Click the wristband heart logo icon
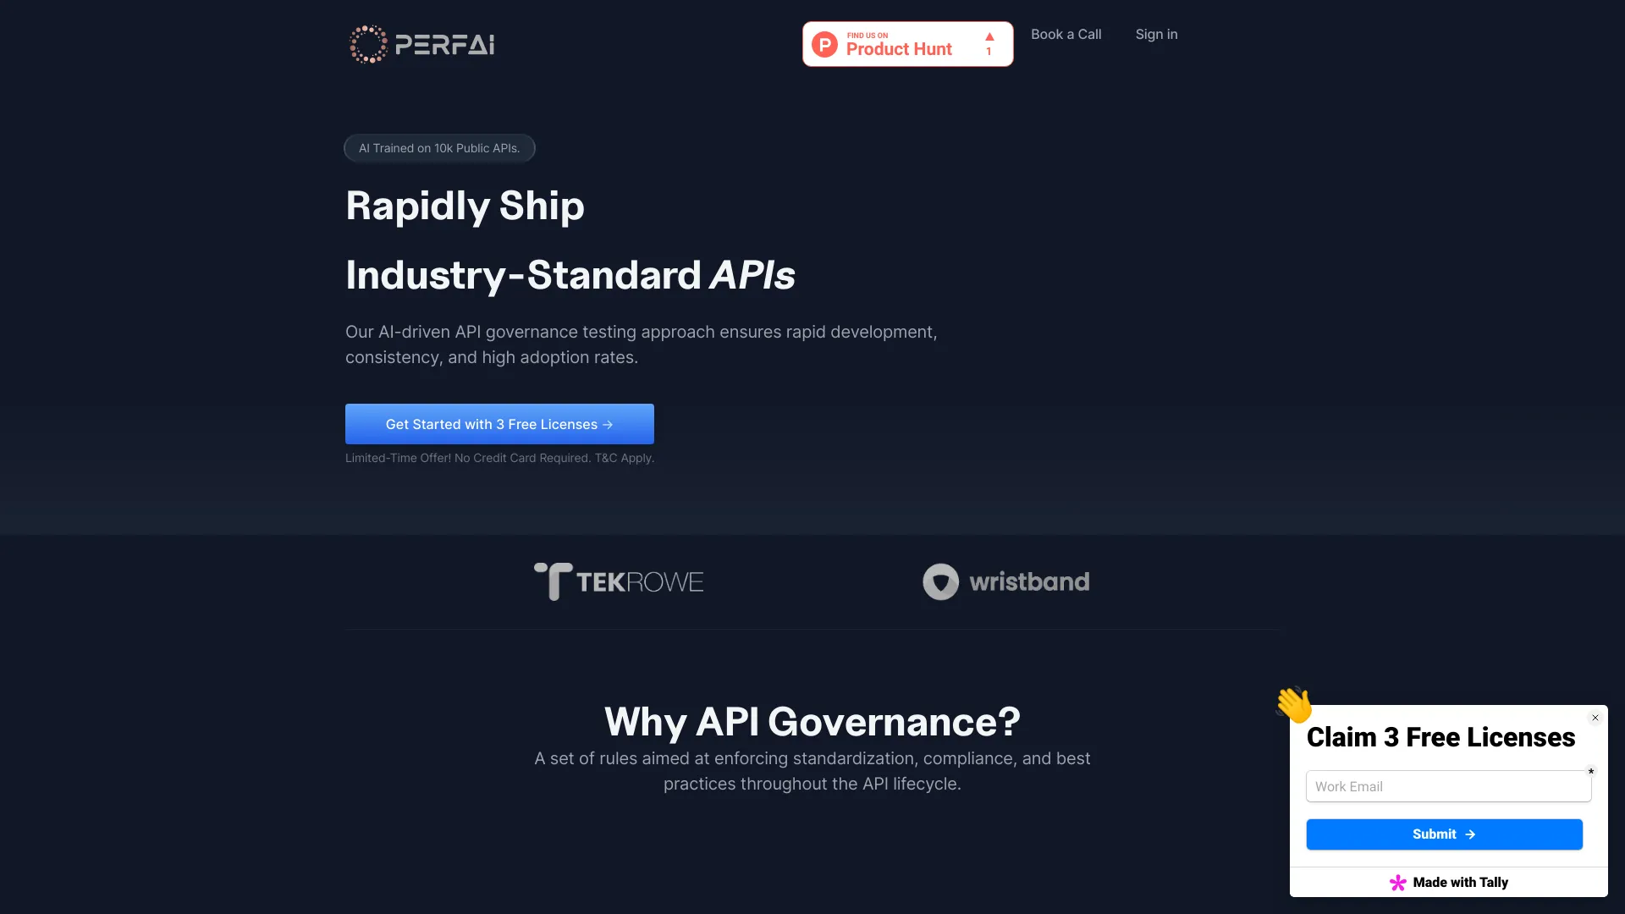This screenshot has width=1625, height=914. coord(941,581)
